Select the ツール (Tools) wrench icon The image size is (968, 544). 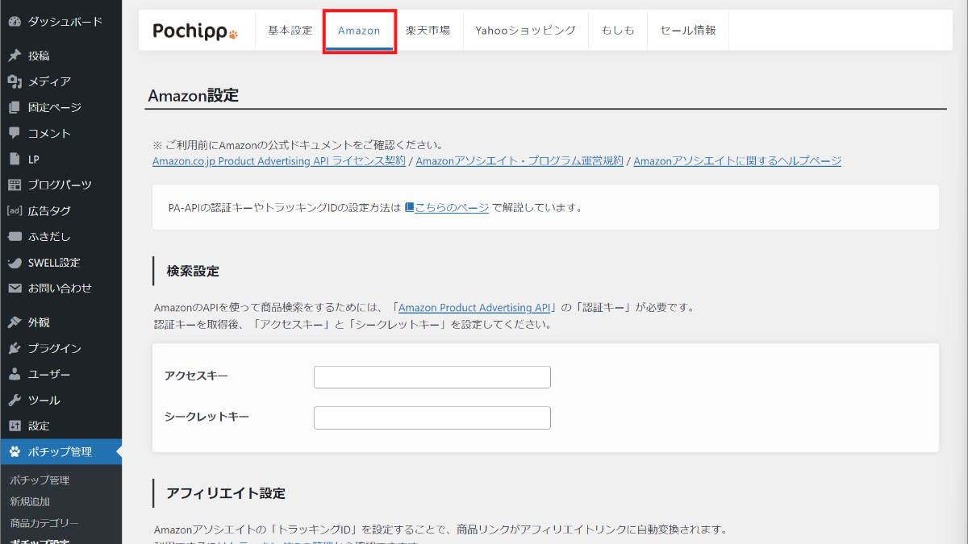tap(15, 400)
